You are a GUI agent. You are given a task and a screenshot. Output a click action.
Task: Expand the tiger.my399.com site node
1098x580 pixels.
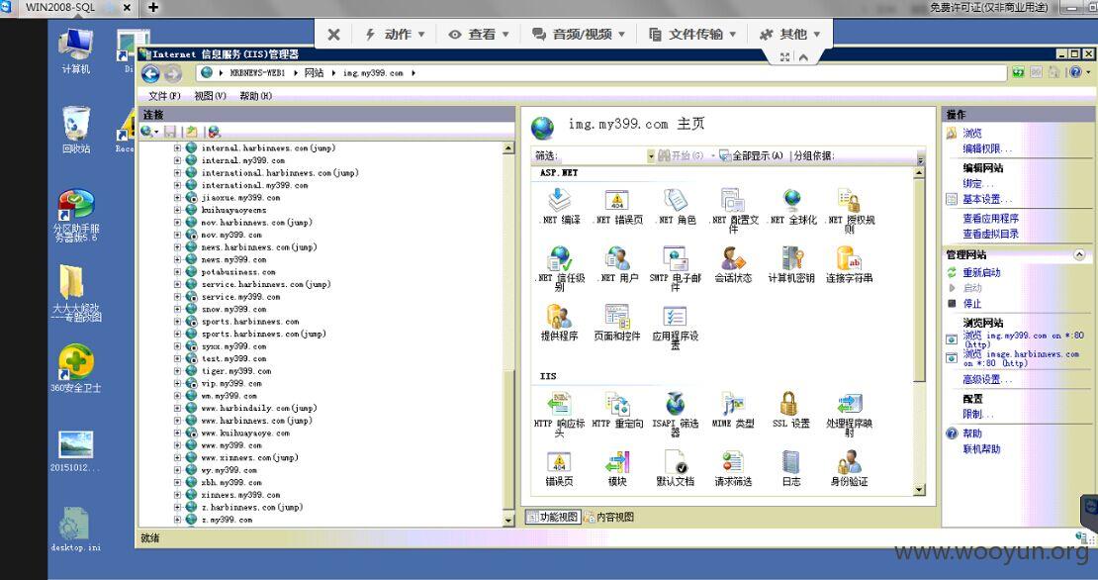[x=177, y=371]
